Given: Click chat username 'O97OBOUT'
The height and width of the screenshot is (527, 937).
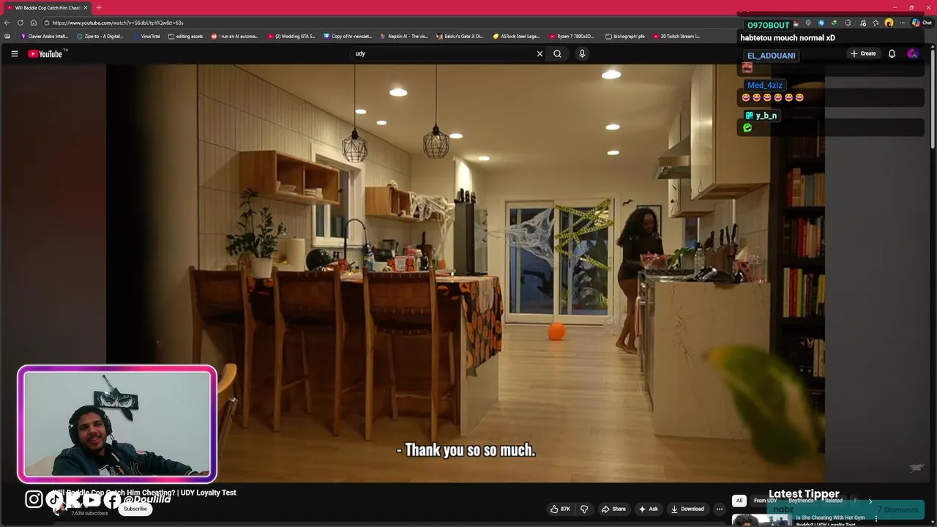Looking at the screenshot, I should click(x=768, y=26).
